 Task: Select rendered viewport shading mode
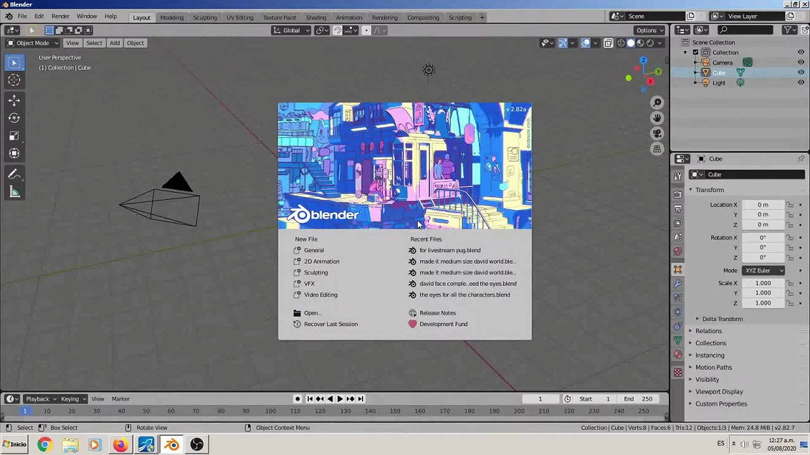click(650, 43)
